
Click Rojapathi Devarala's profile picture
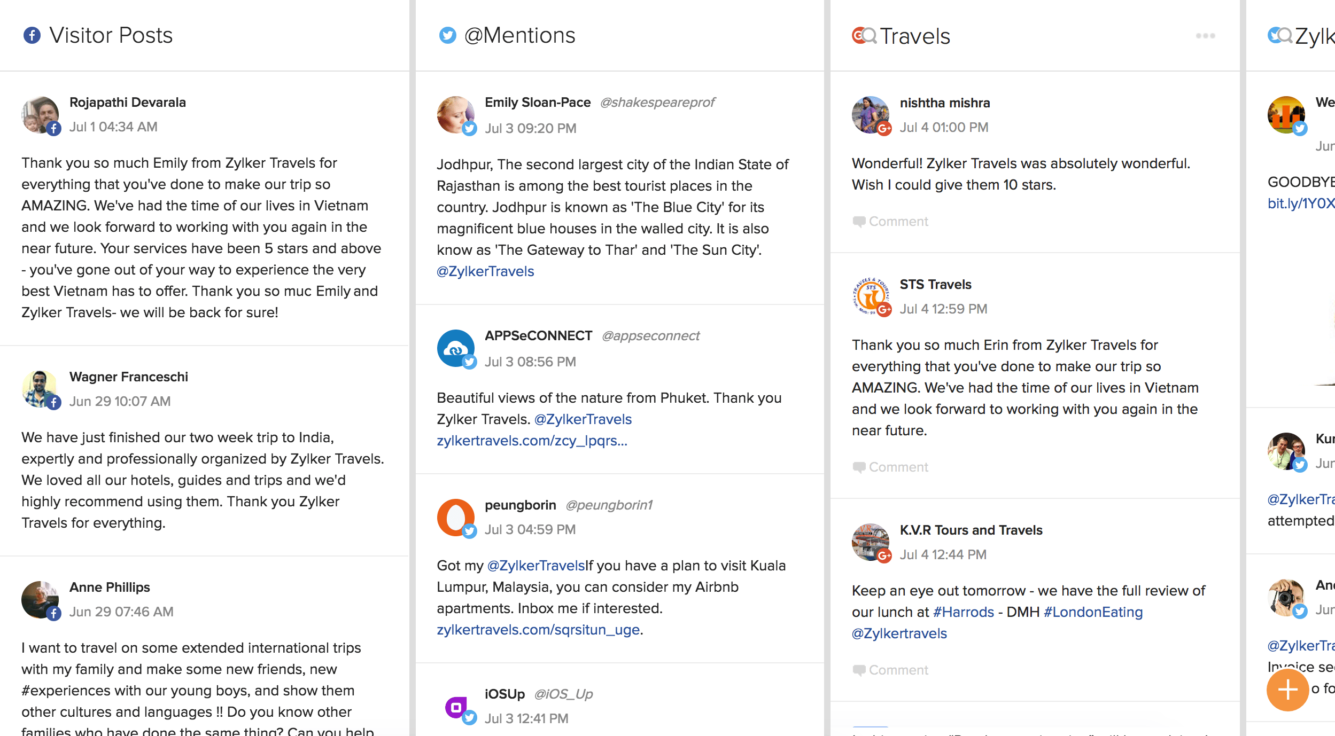(x=40, y=115)
